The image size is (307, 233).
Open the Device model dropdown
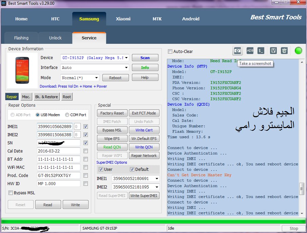click(x=127, y=58)
